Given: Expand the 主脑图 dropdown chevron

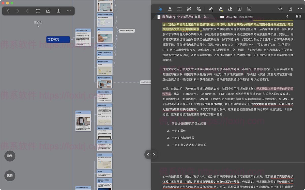Looking at the screenshot, I should click(38, 26).
